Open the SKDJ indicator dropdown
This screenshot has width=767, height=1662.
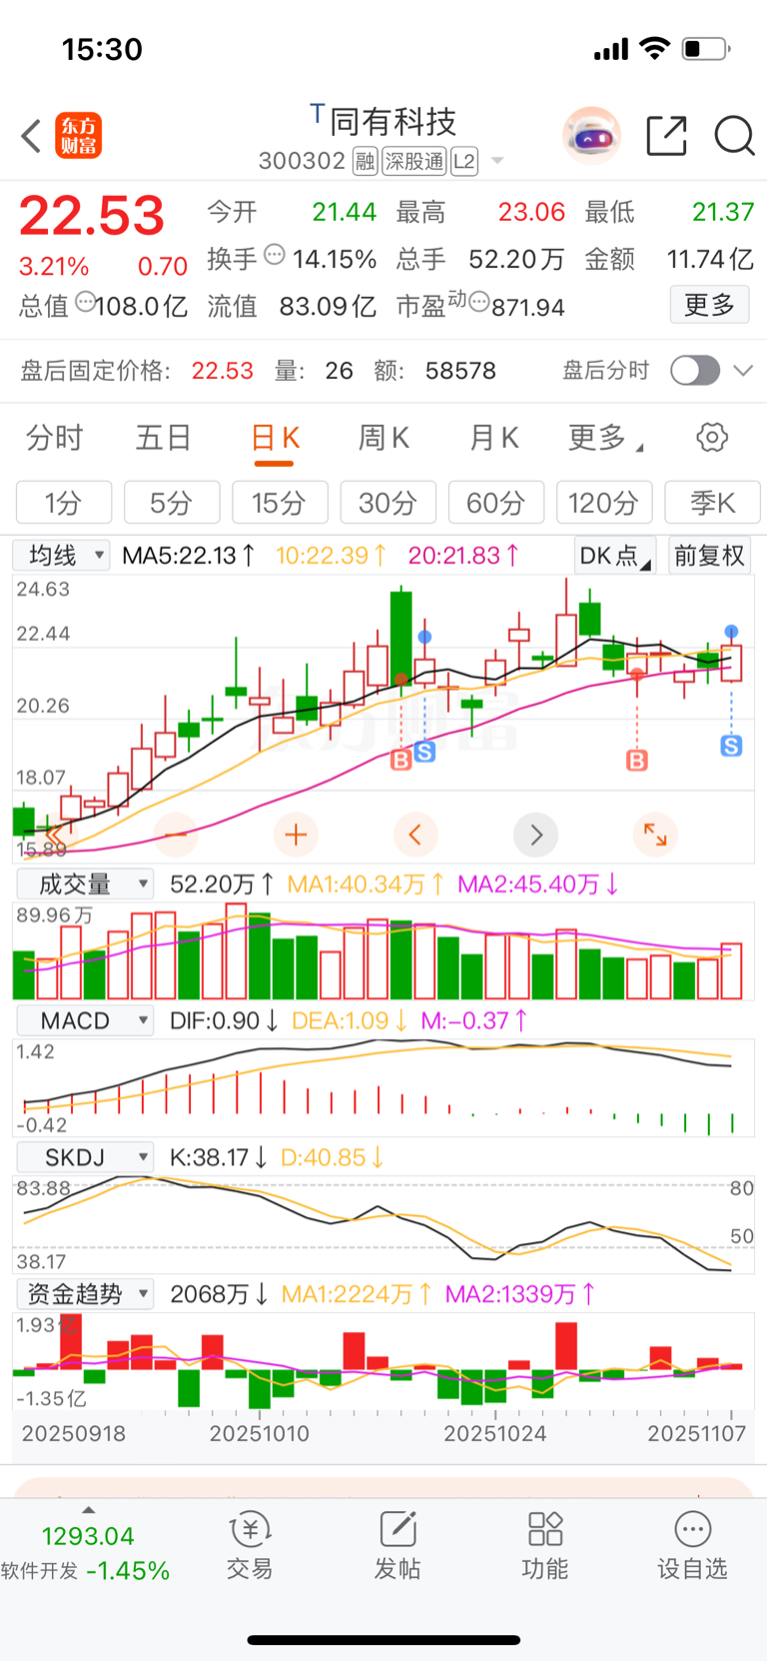point(85,1157)
